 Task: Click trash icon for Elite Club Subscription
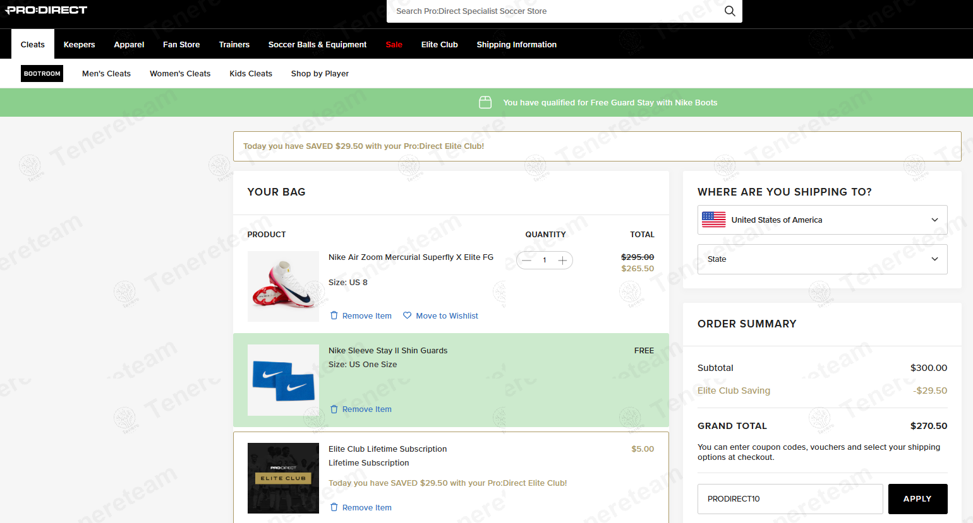tap(334, 508)
